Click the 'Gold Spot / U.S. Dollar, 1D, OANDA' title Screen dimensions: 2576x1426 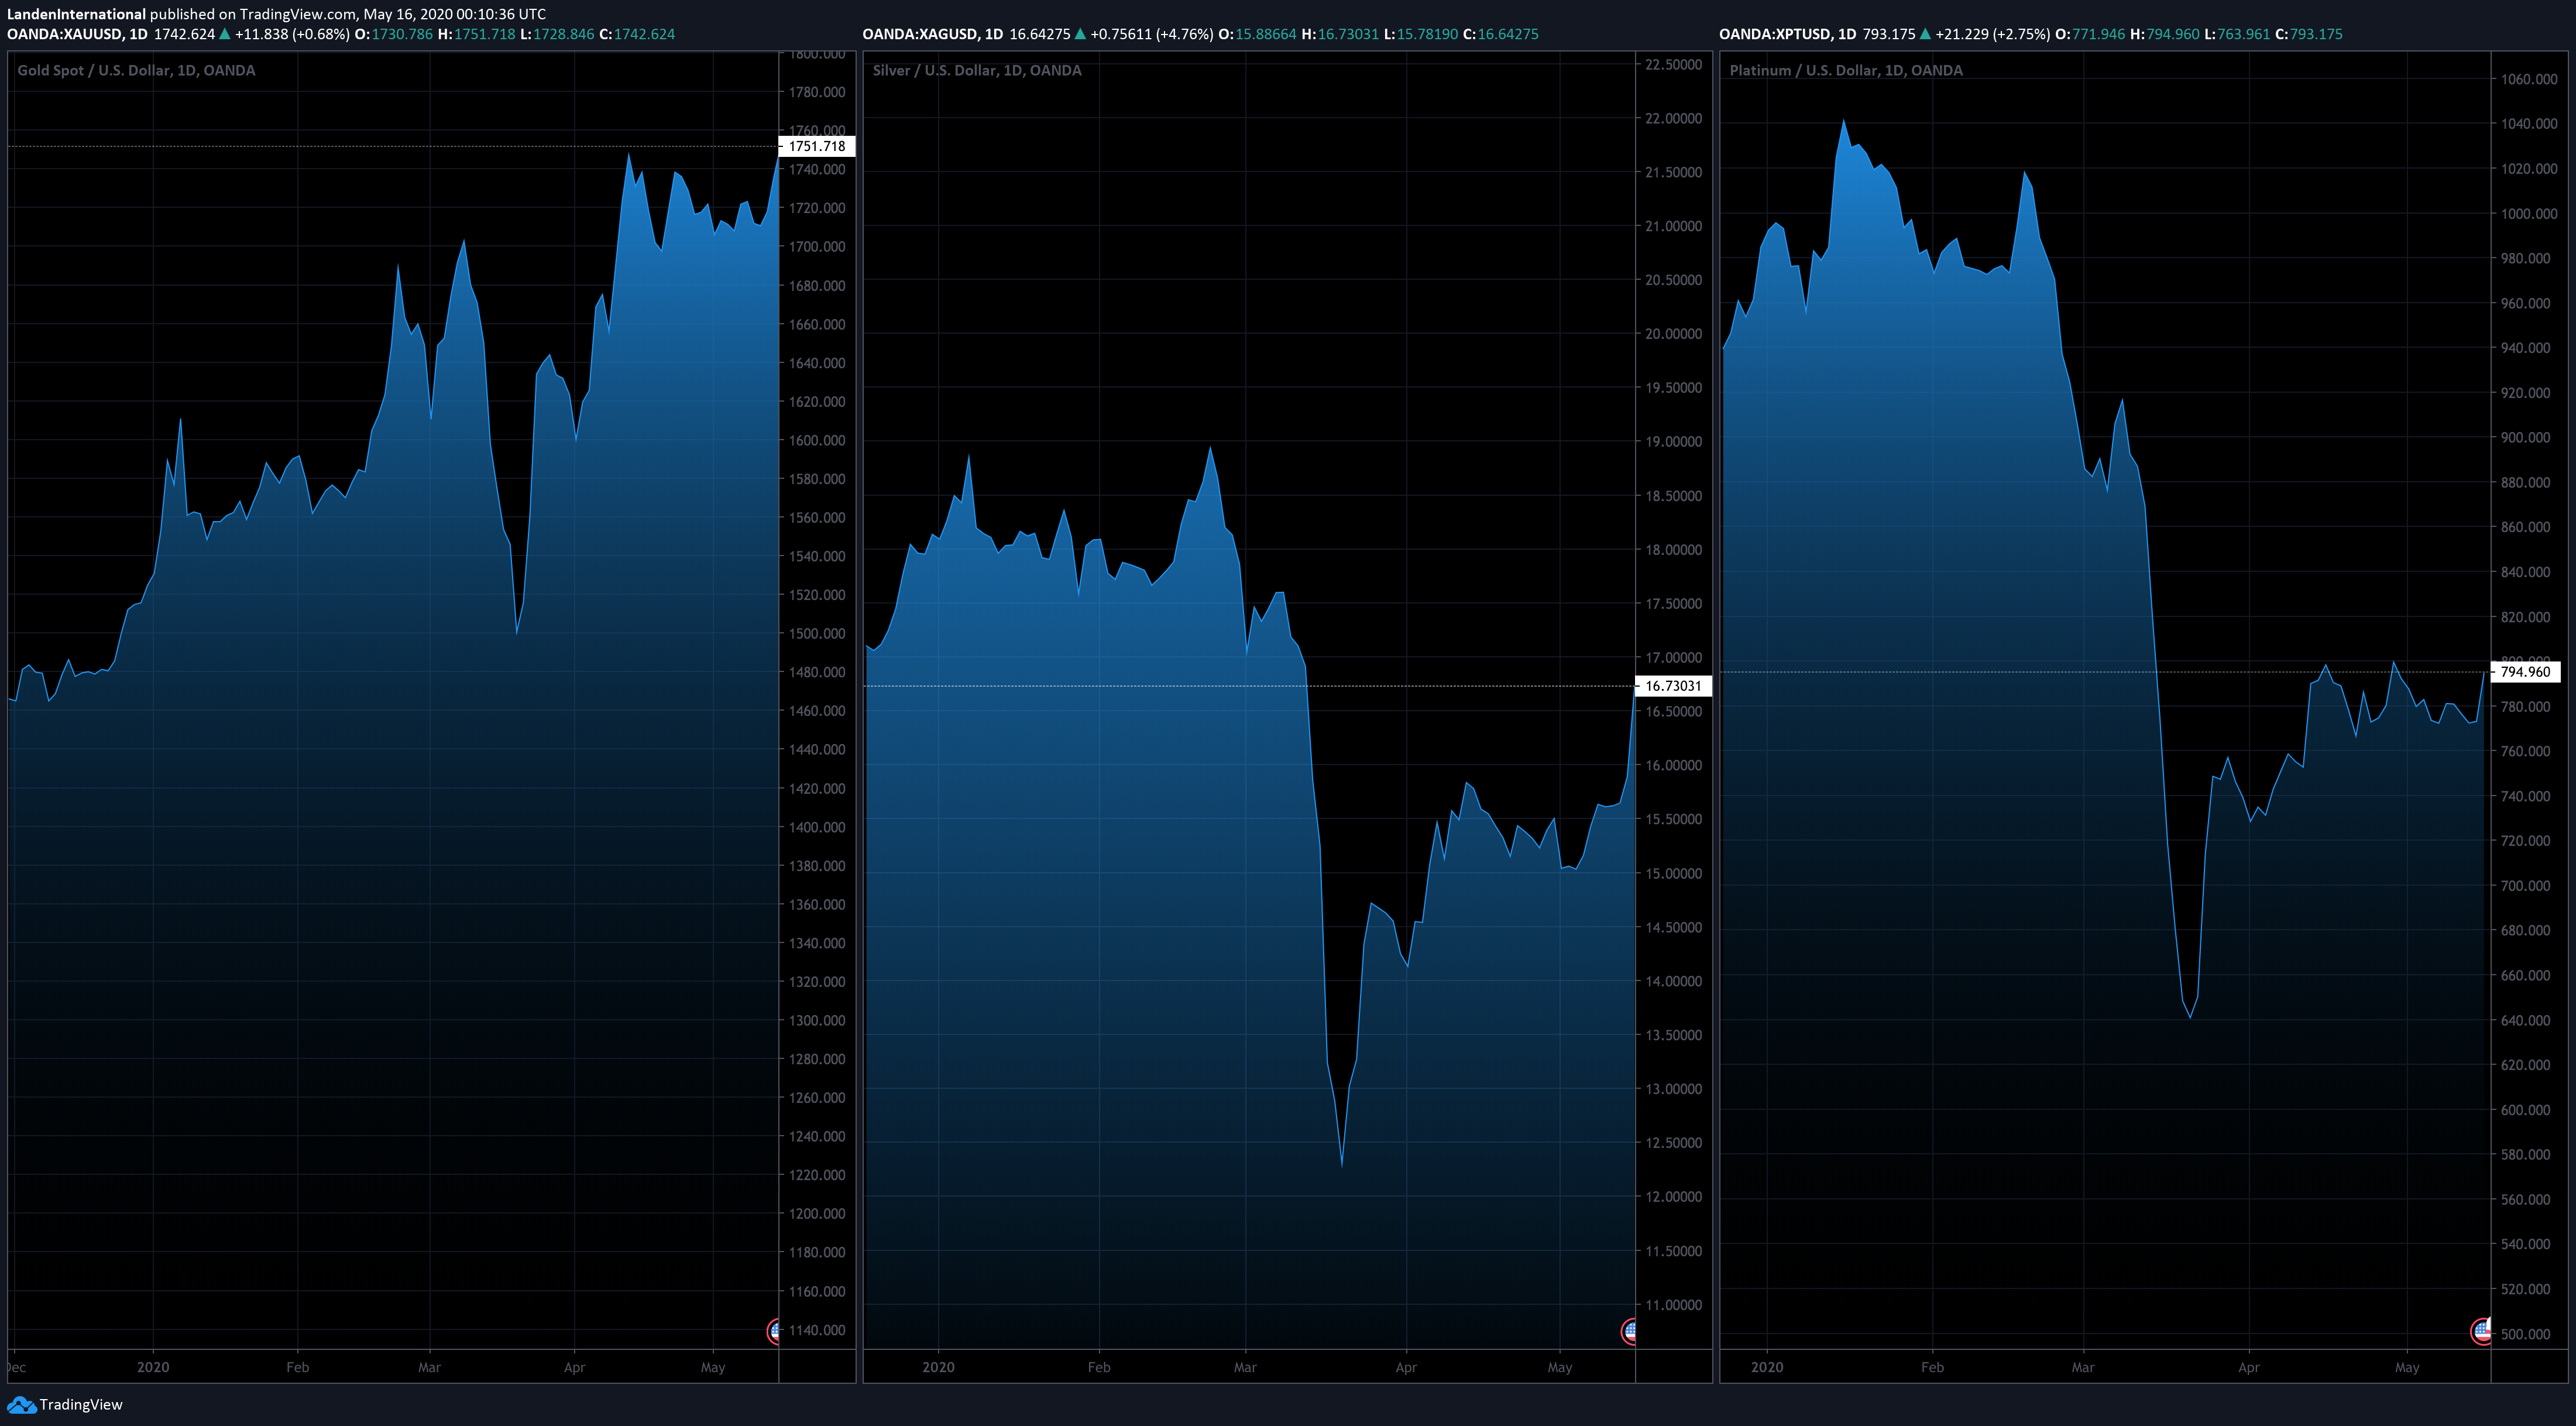click(x=136, y=70)
